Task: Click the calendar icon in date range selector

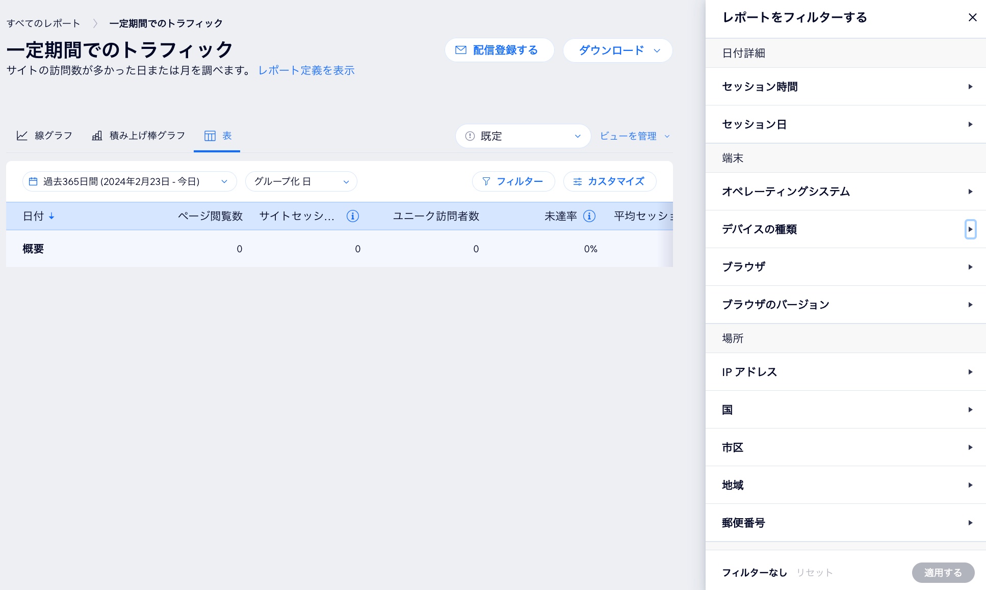Action: pos(33,181)
